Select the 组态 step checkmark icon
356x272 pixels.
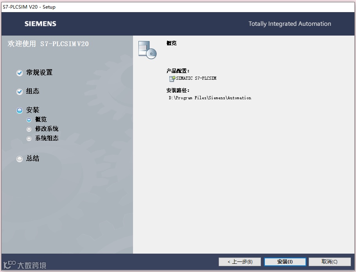click(20, 92)
